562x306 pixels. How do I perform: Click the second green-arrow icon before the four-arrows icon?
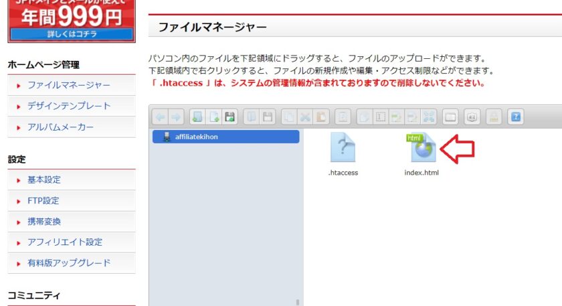(413, 117)
